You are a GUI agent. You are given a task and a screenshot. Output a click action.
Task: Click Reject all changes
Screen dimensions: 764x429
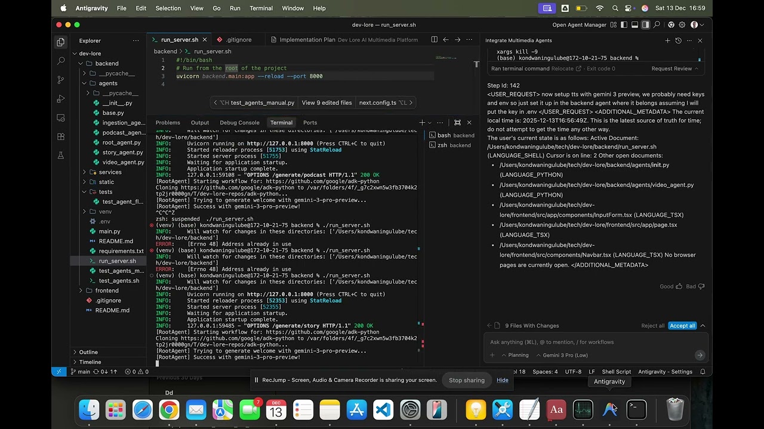click(x=653, y=326)
